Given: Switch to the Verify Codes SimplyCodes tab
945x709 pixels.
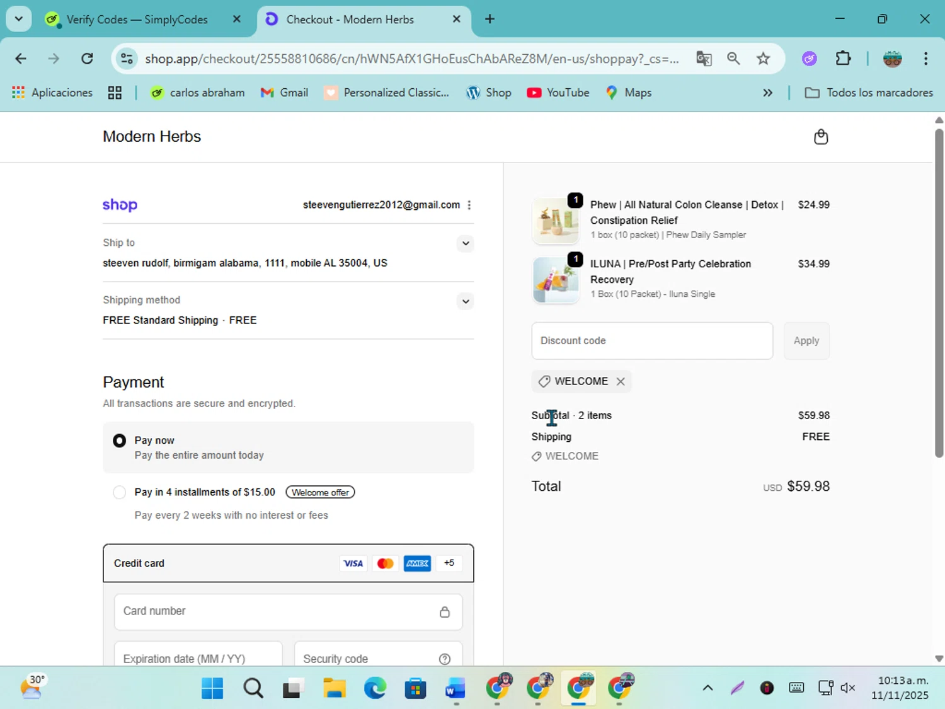Looking at the screenshot, I should coord(137,20).
